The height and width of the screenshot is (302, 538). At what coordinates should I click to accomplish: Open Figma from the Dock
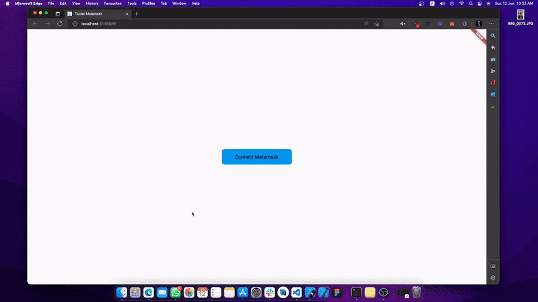(337, 292)
